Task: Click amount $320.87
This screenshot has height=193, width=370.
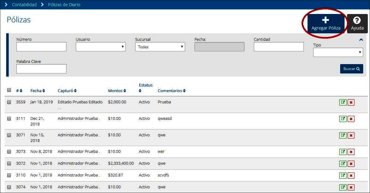Action: (115, 175)
